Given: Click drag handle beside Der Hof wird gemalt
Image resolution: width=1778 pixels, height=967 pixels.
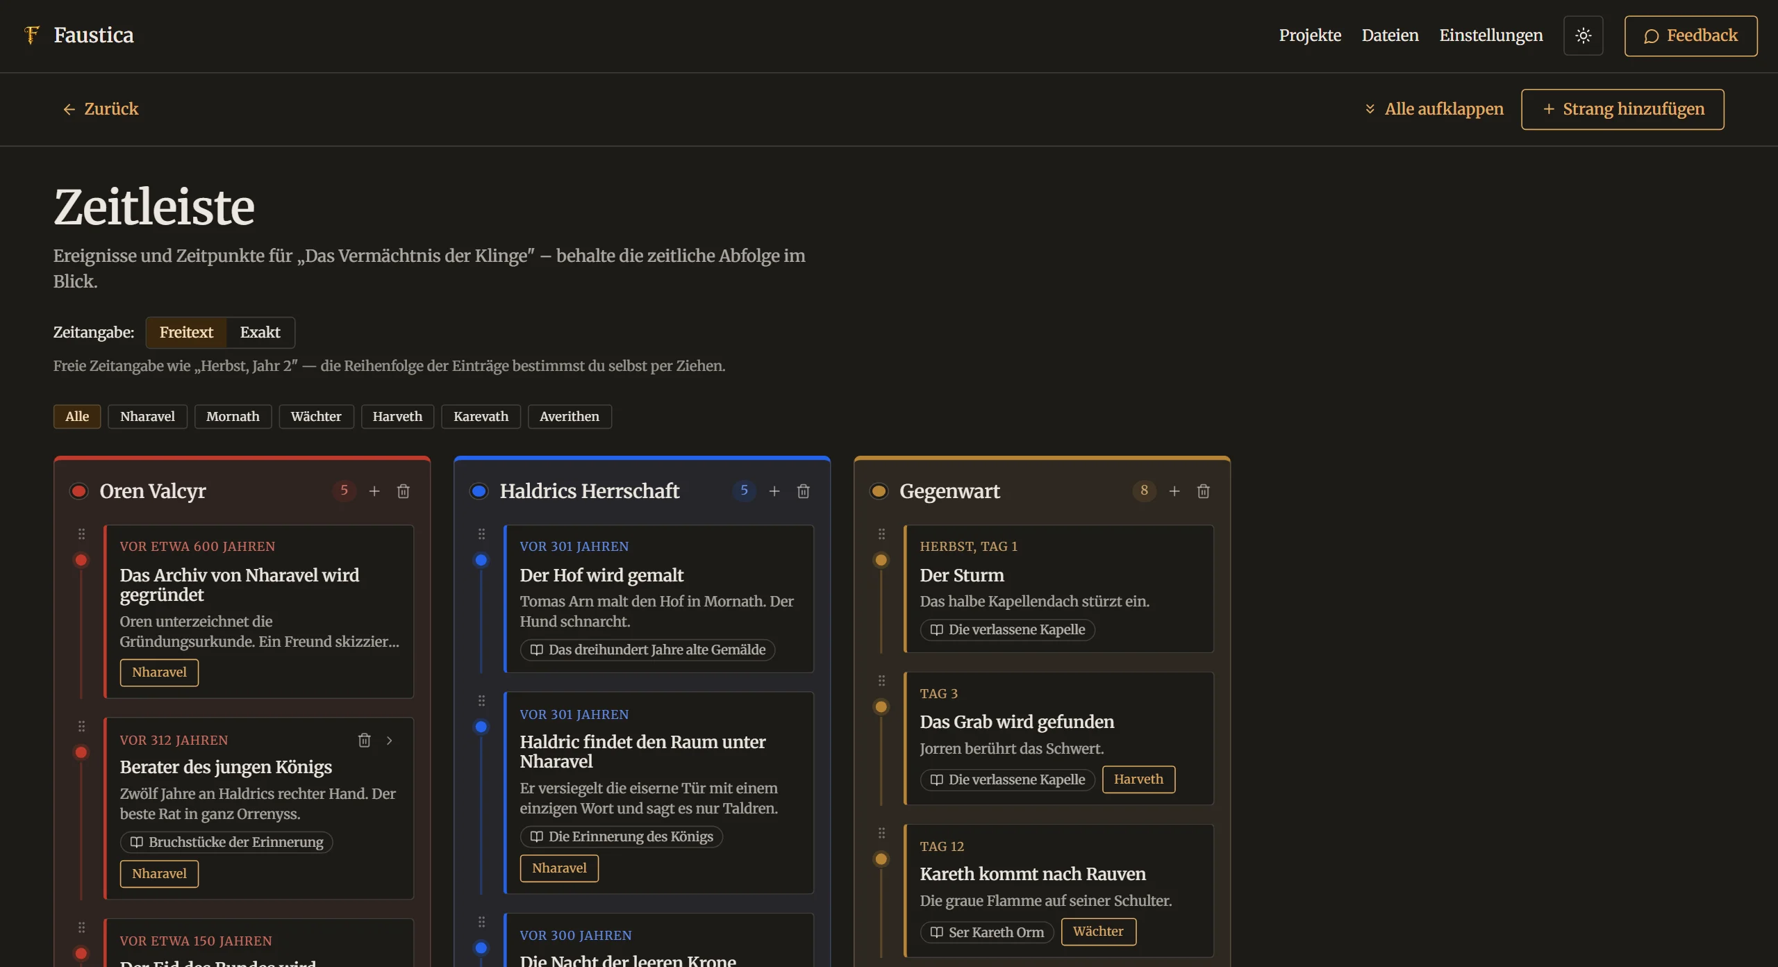Looking at the screenshot, I should point(481,534).
